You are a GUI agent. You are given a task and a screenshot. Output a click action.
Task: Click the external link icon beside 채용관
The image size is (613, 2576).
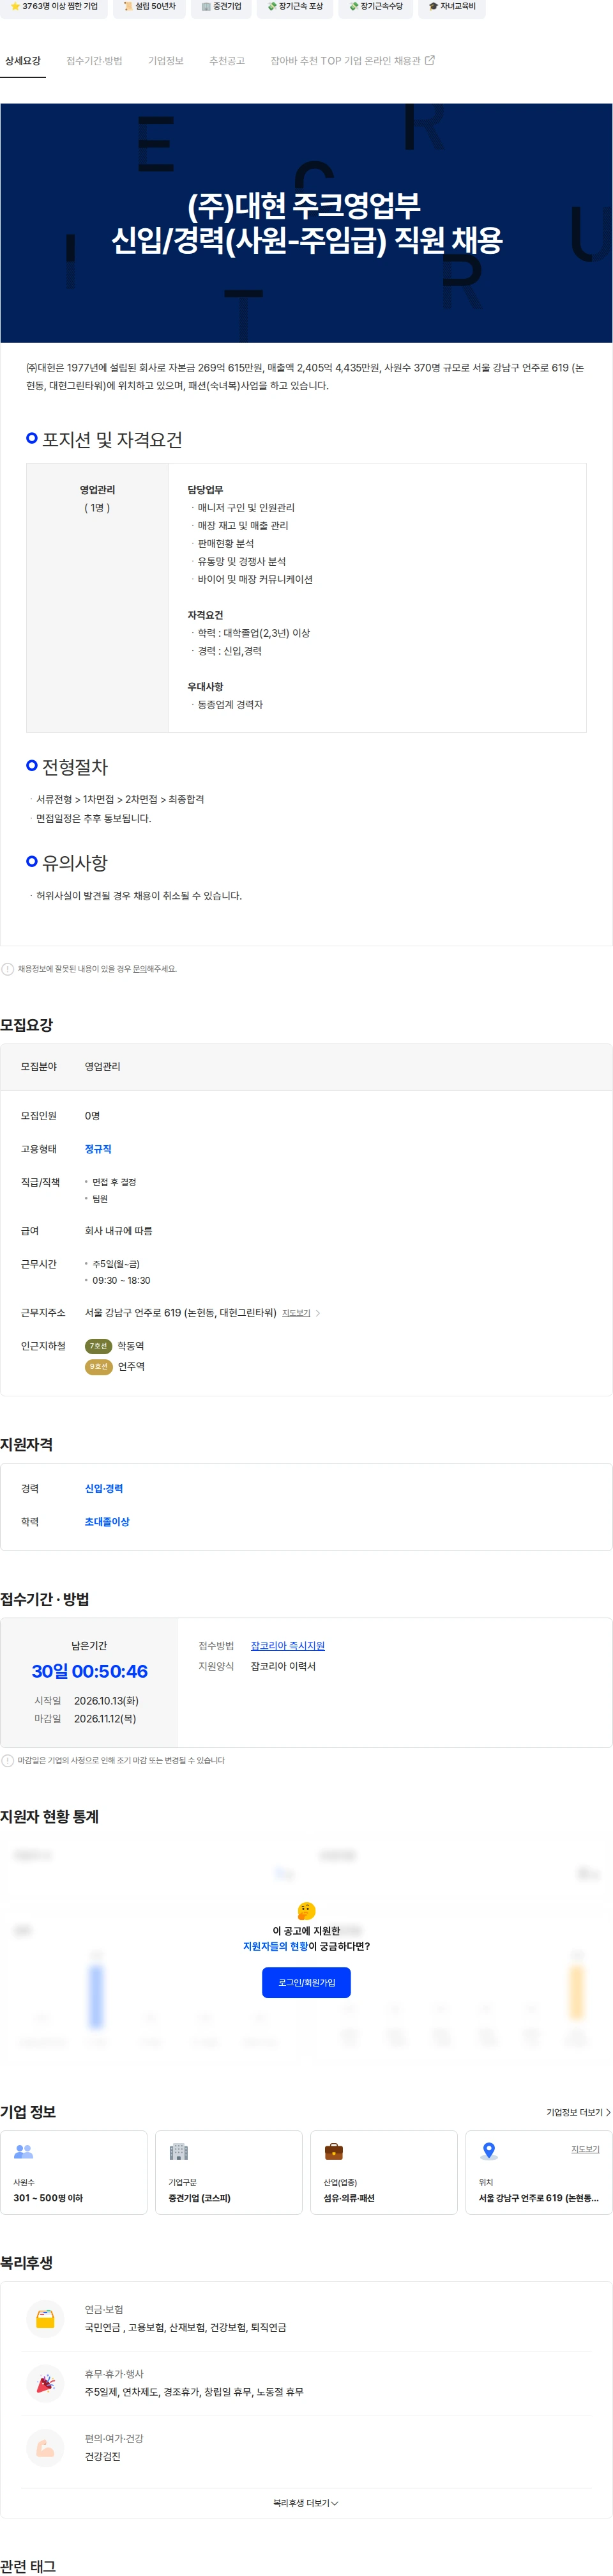[x=430, y=60]
